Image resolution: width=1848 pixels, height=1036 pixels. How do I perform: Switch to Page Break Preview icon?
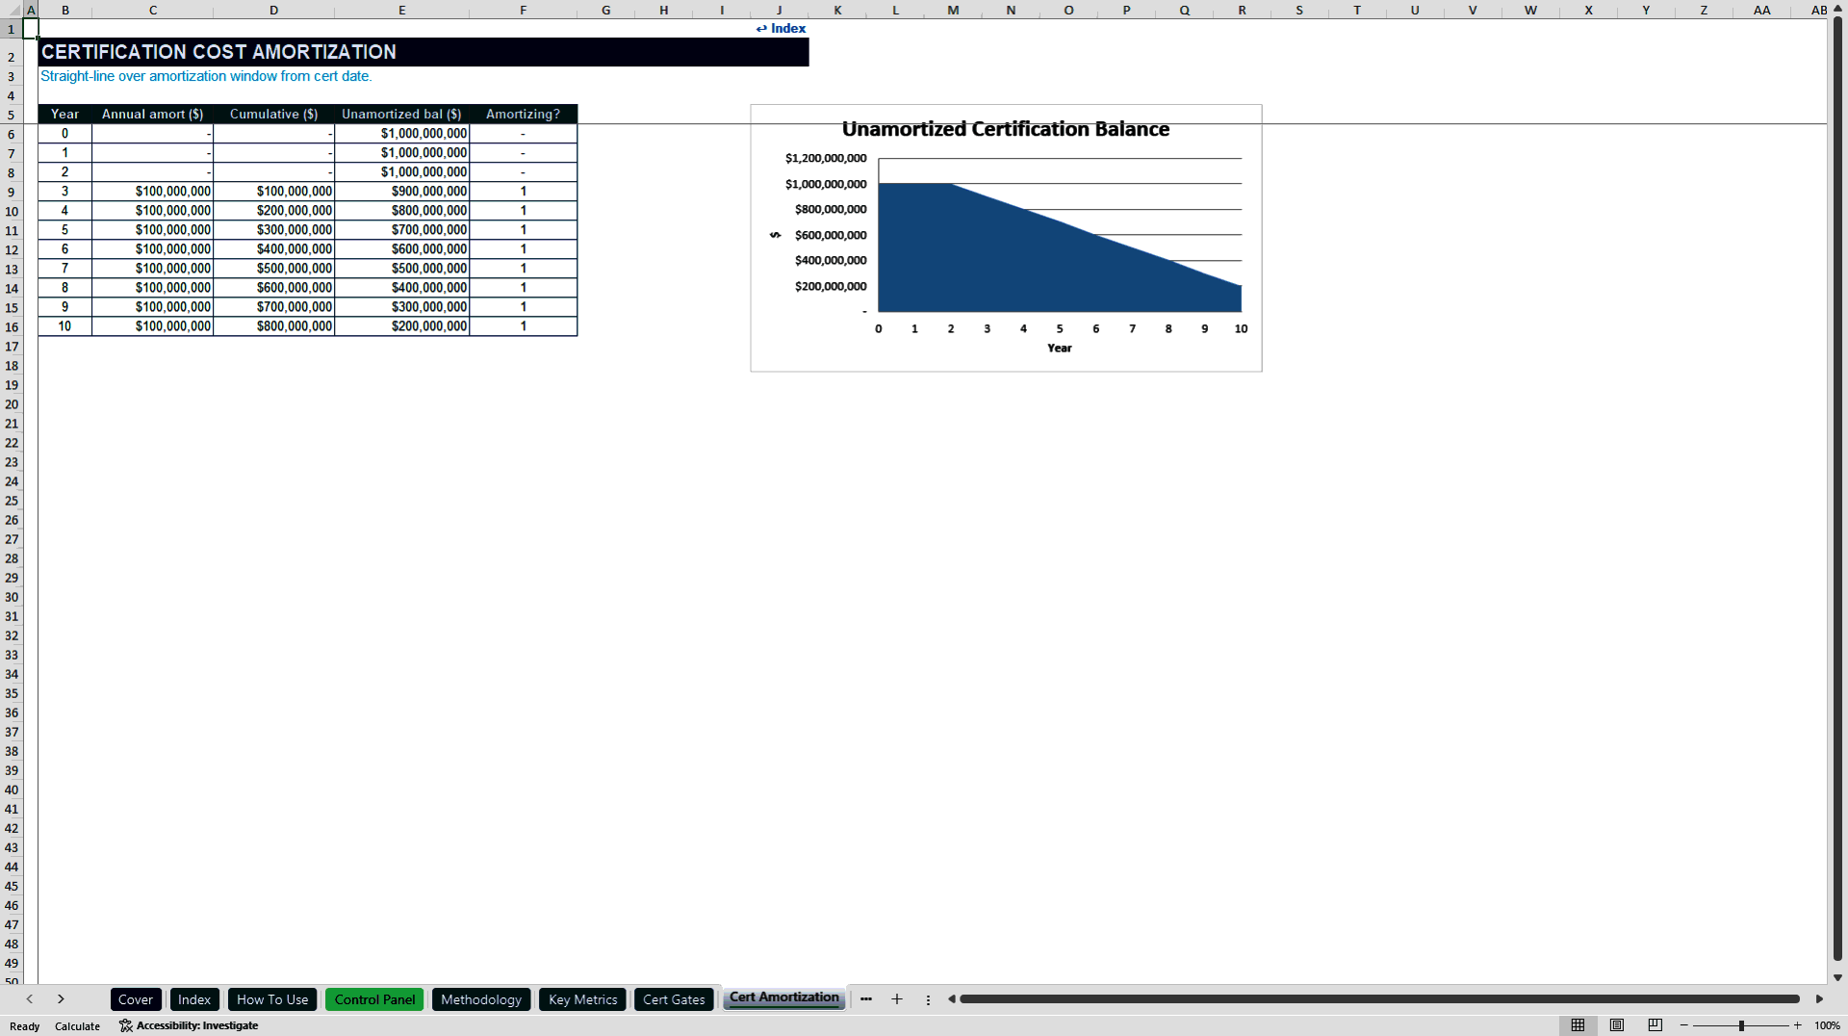[1655, 1025]
